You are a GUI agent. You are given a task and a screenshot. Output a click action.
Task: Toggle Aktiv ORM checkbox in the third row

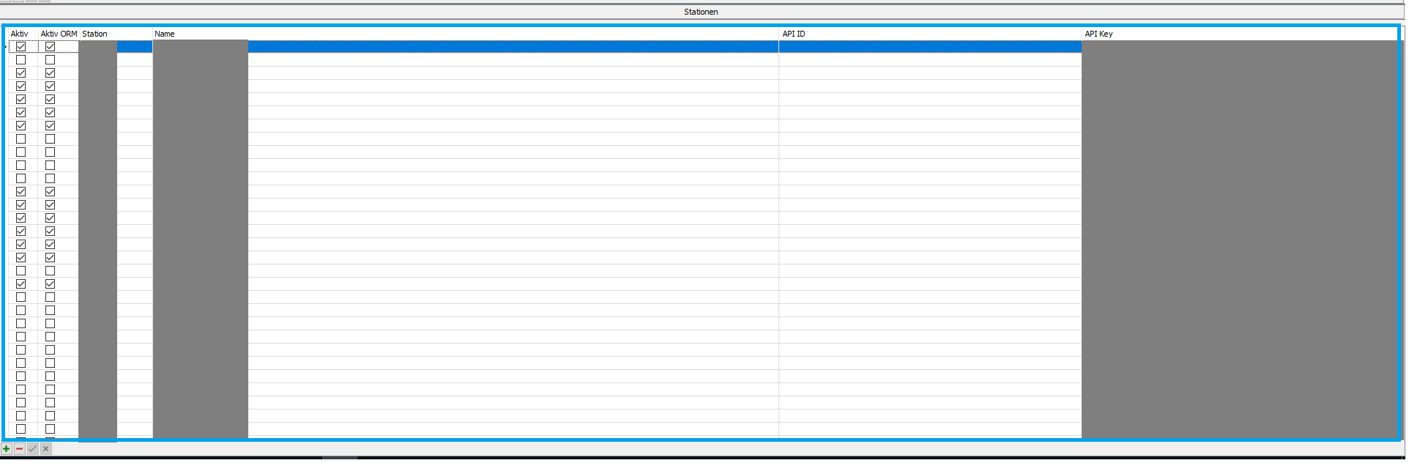[x=50, y=73]
